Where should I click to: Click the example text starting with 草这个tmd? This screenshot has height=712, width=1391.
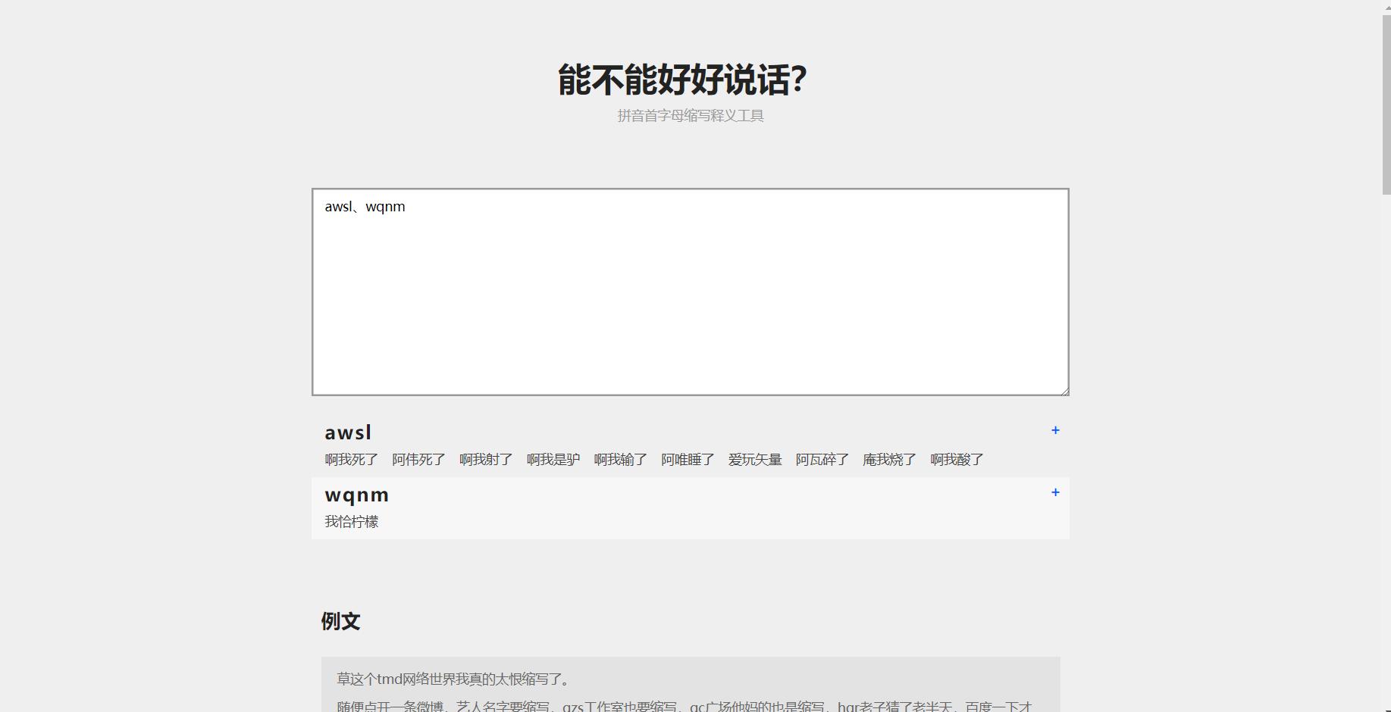454,679
